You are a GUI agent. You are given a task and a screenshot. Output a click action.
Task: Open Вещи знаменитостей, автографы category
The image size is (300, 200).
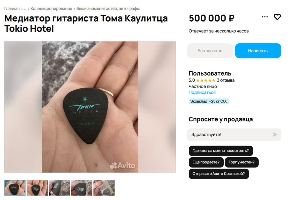(x=108, y=8)
